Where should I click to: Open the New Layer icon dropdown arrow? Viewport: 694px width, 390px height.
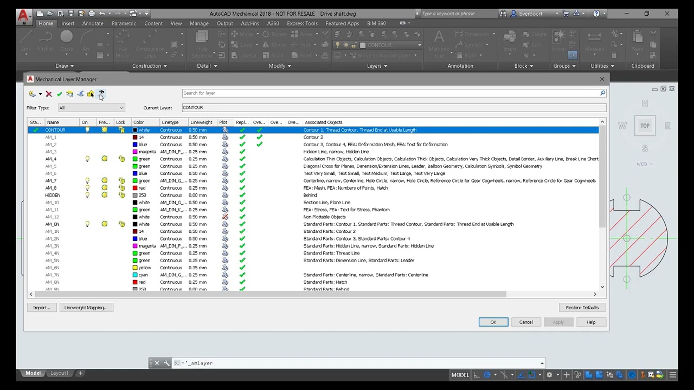tap(40, 95)
